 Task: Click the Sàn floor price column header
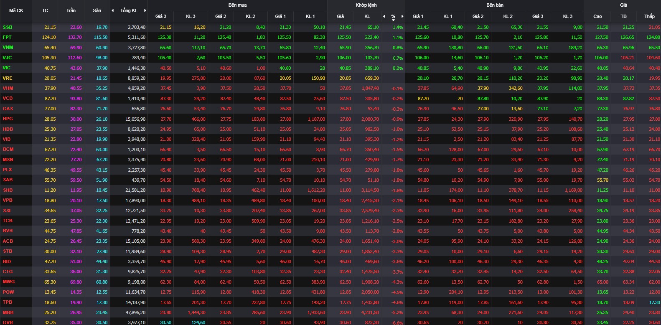click(x=97, y=10)
